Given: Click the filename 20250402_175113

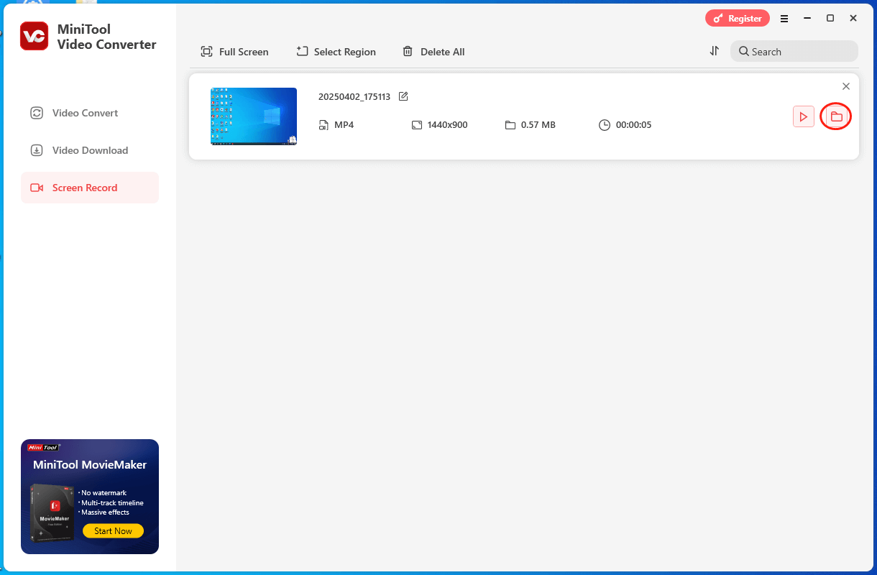Looking at the screenshot, I should tap(354, 96).
